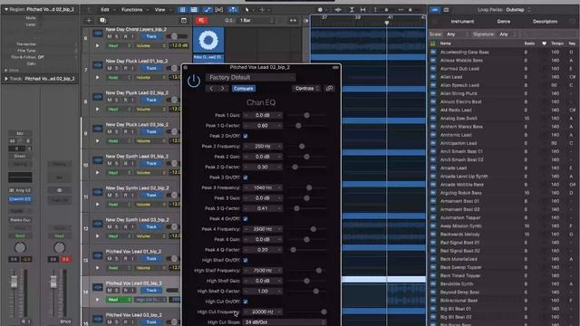Click the add track plus button
580x326 pixels.
[89, 20]
